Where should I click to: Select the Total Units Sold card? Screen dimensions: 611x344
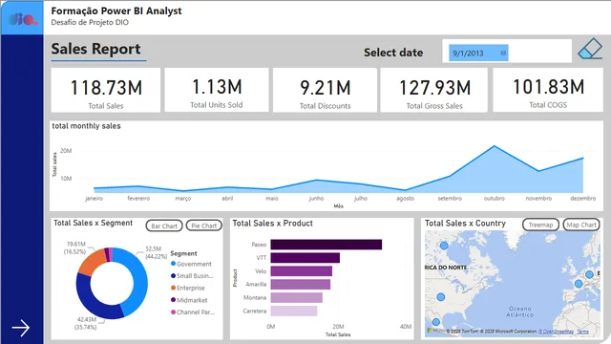coord(217,90)
